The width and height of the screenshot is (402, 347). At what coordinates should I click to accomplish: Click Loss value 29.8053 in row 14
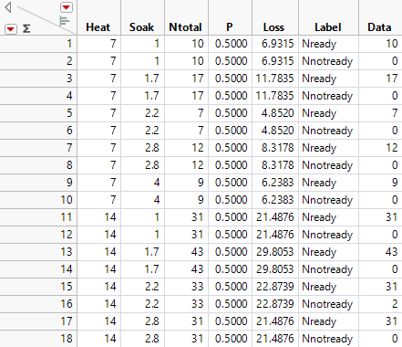[x=275, y=269]
